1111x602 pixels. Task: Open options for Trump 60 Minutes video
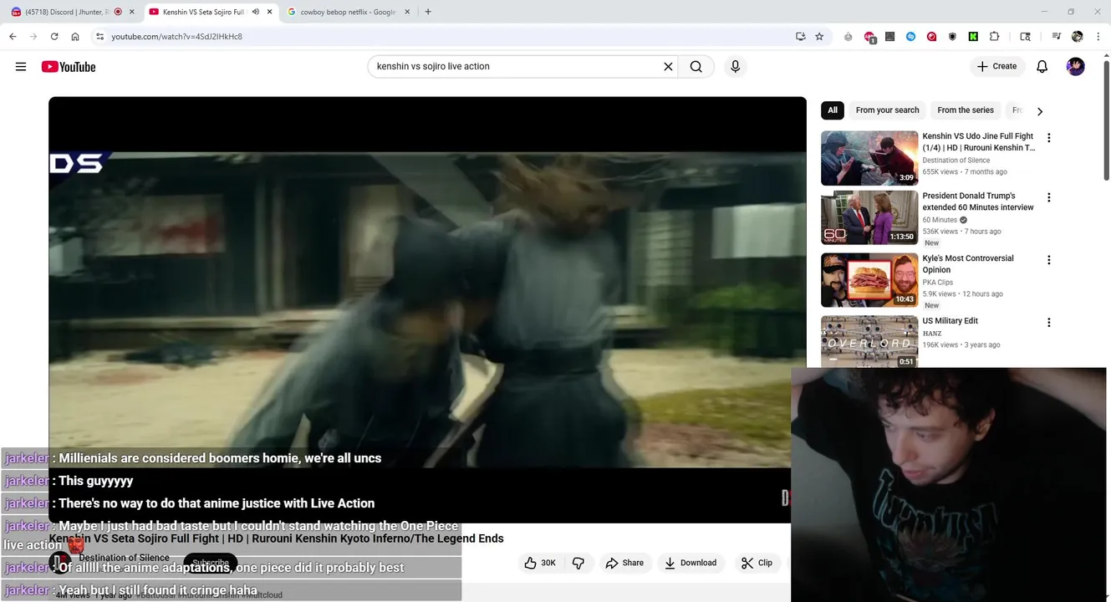pos(1049,198)
